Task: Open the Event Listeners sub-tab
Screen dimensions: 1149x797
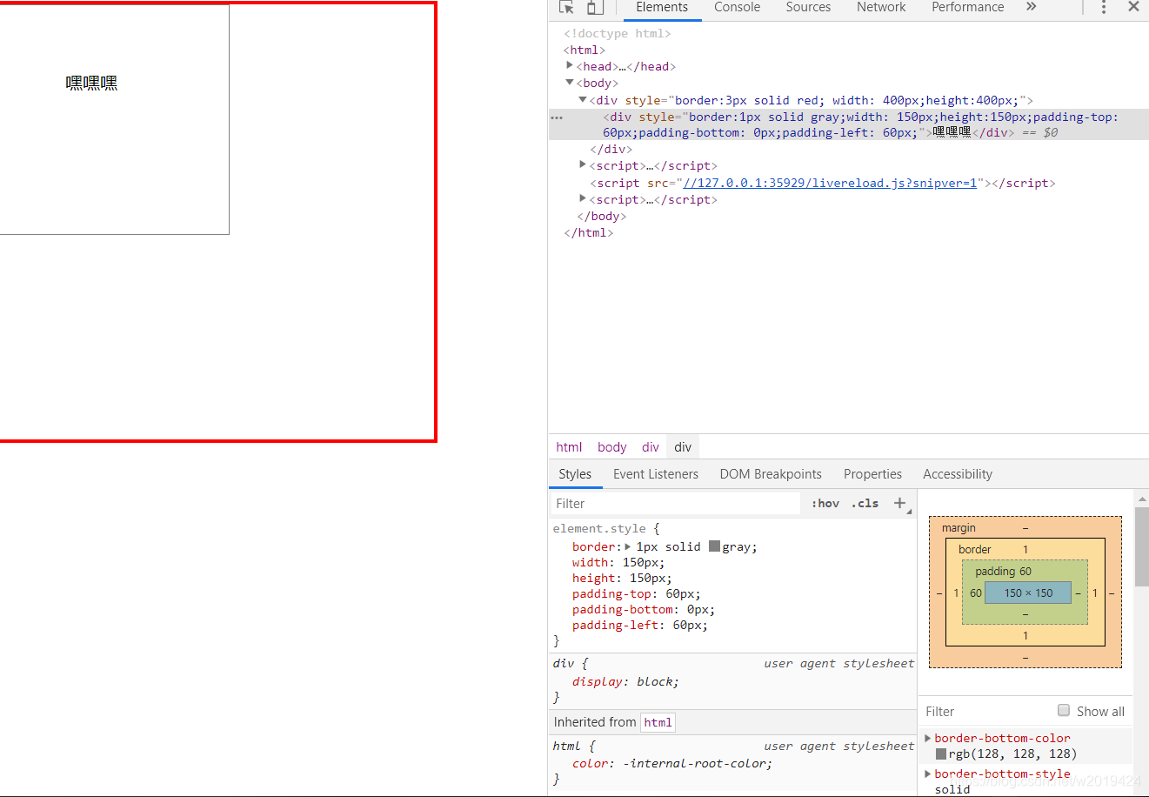Action: point(656,474)
